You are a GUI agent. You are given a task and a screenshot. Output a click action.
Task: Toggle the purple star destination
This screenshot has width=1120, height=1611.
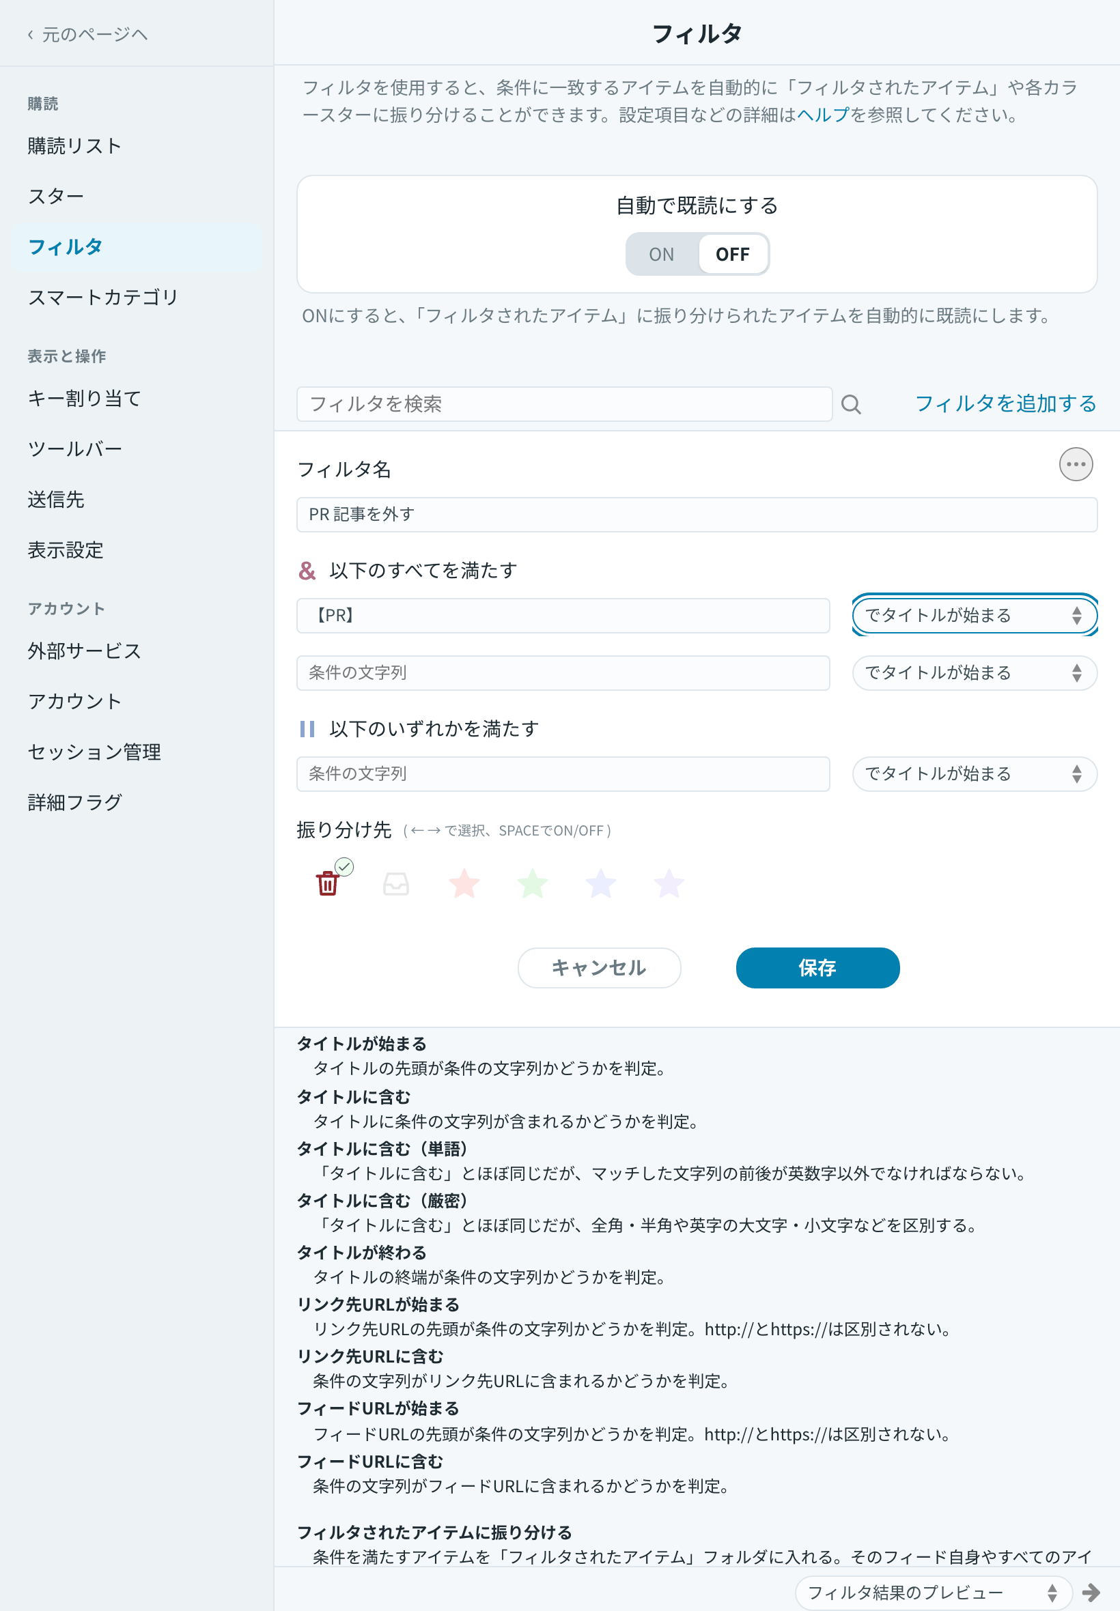coord(669,883)
